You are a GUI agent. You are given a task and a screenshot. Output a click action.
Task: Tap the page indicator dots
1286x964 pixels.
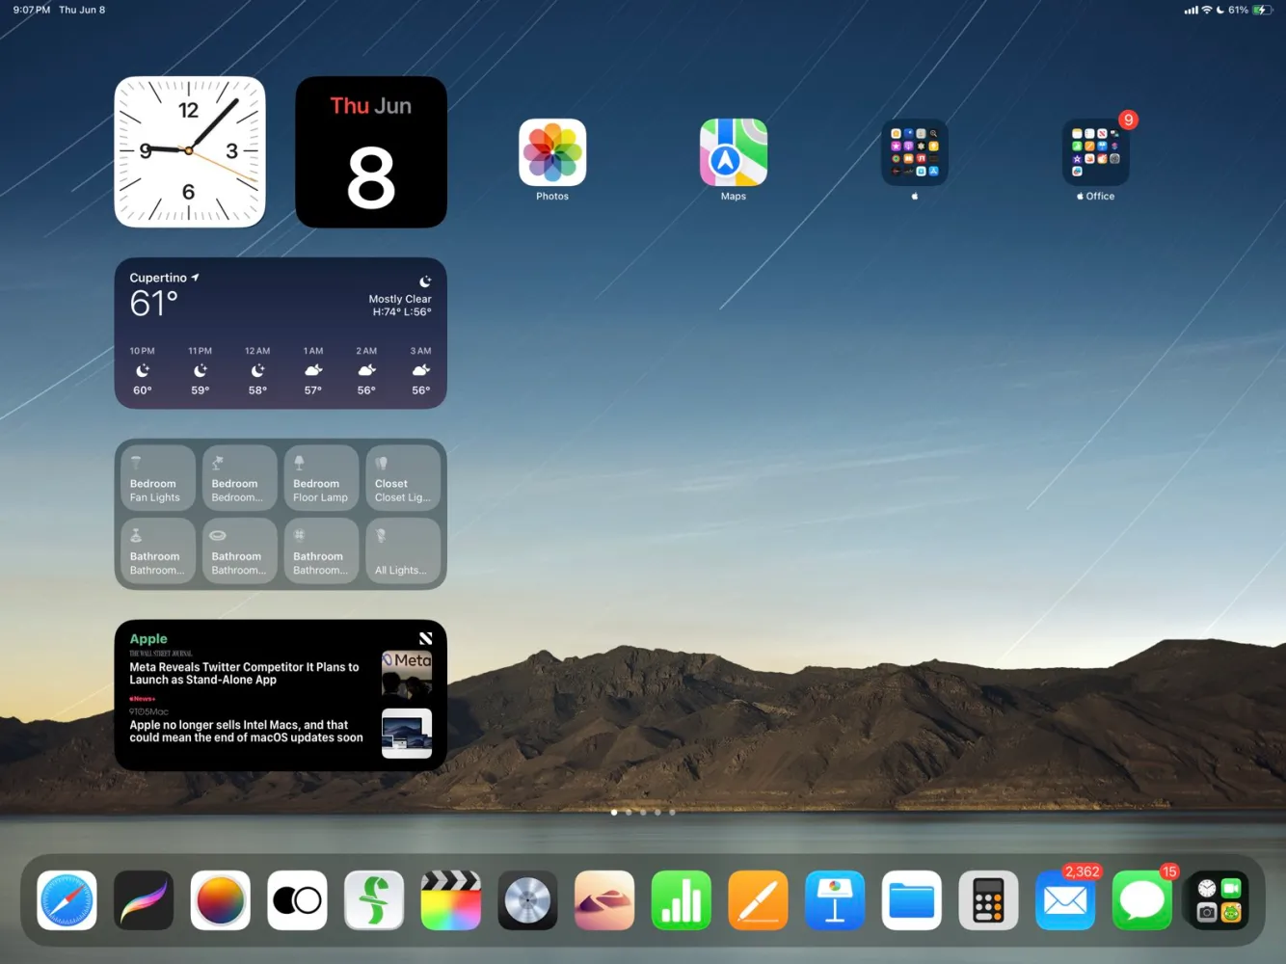point(643,813)
